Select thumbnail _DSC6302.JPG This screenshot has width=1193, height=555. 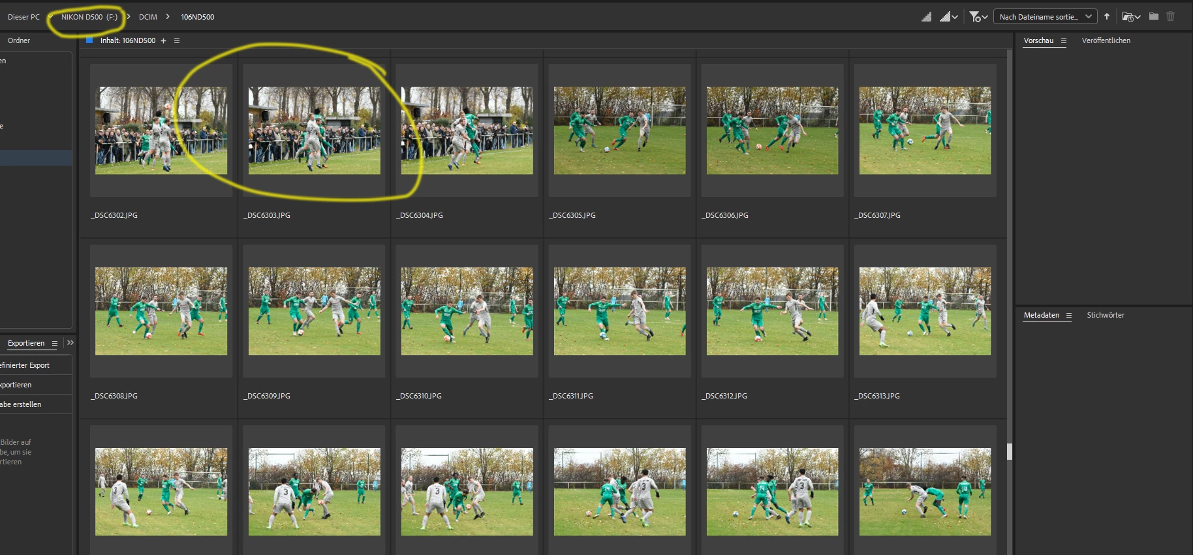pos(161,130)
